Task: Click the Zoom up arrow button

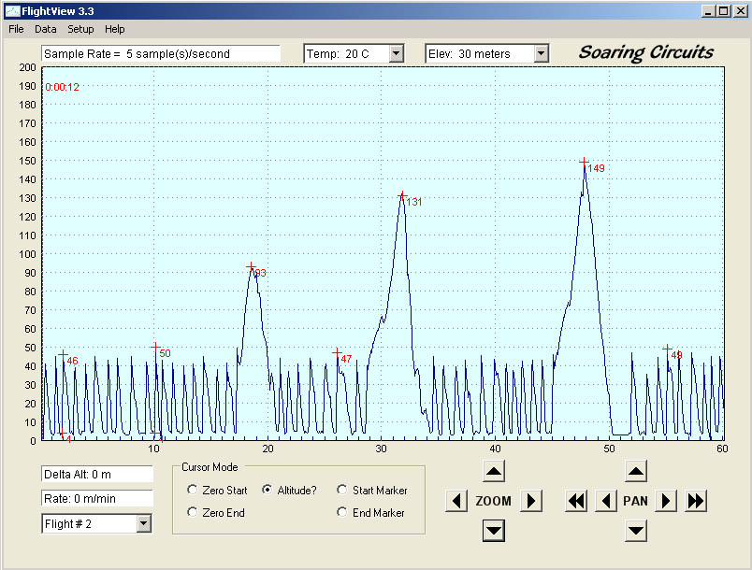Action: (494, 471)
